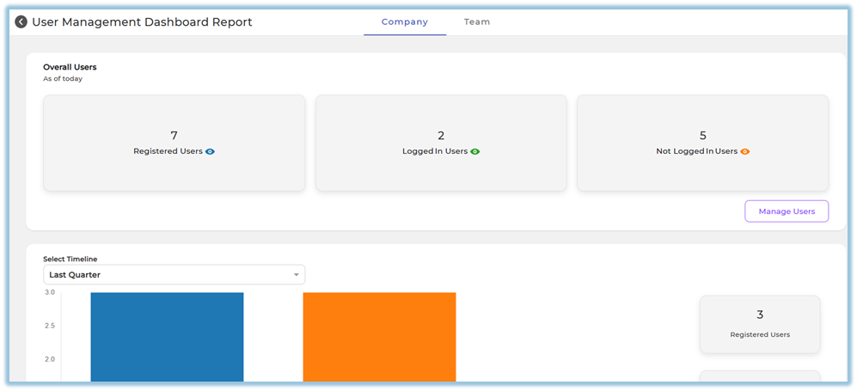
Task: Click the blue eye icon beside Registered Users
Action: click(210, 151)
